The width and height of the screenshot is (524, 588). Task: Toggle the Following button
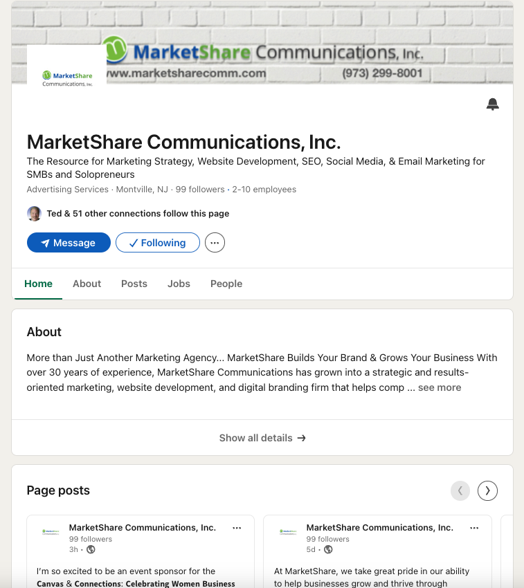158,243
